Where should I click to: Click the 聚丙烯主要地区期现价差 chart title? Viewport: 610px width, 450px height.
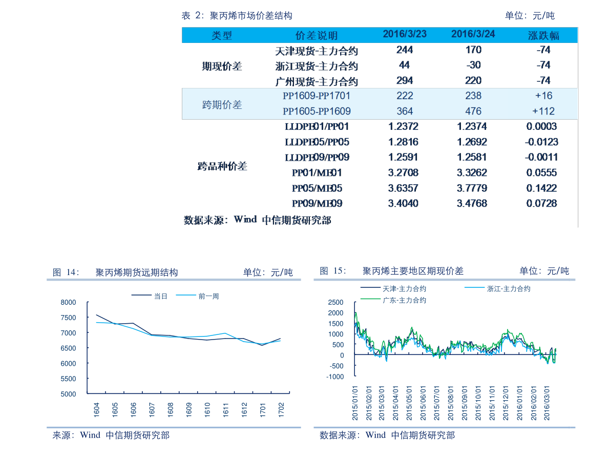412,271
